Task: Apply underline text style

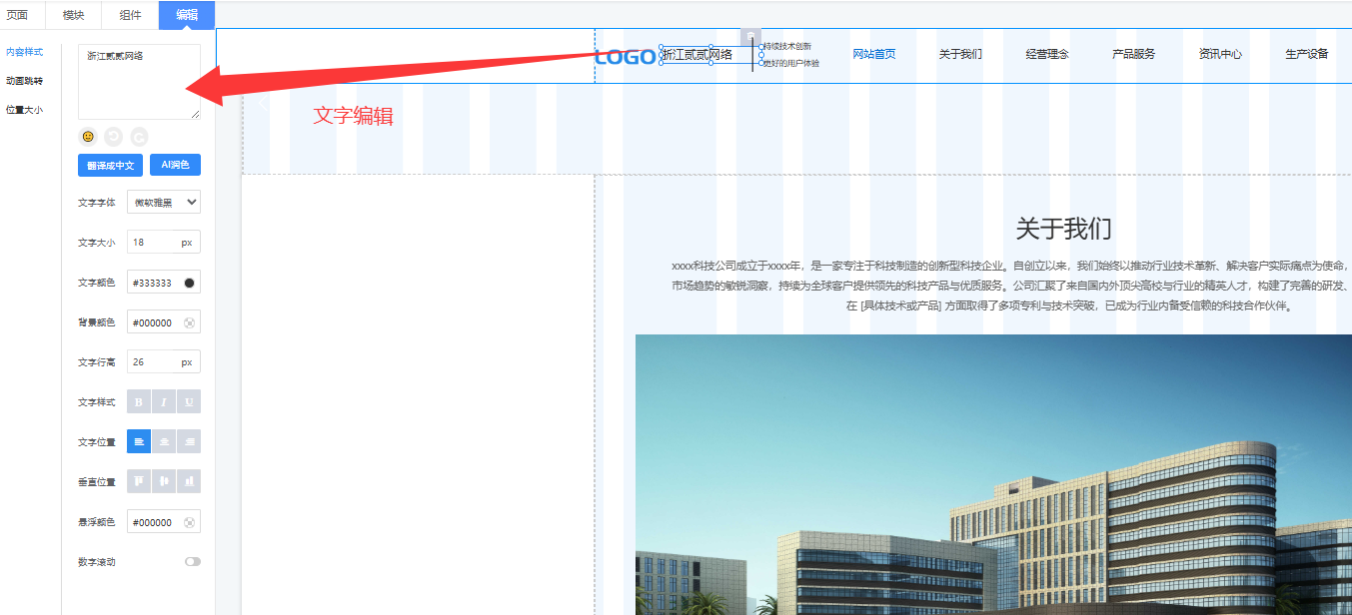Action: [189, 402]
